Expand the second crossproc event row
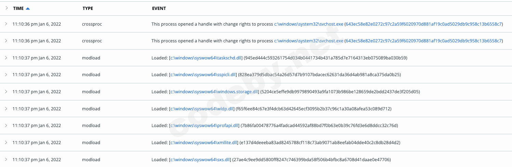Screen dimensions: 512x167 point(6,41)
